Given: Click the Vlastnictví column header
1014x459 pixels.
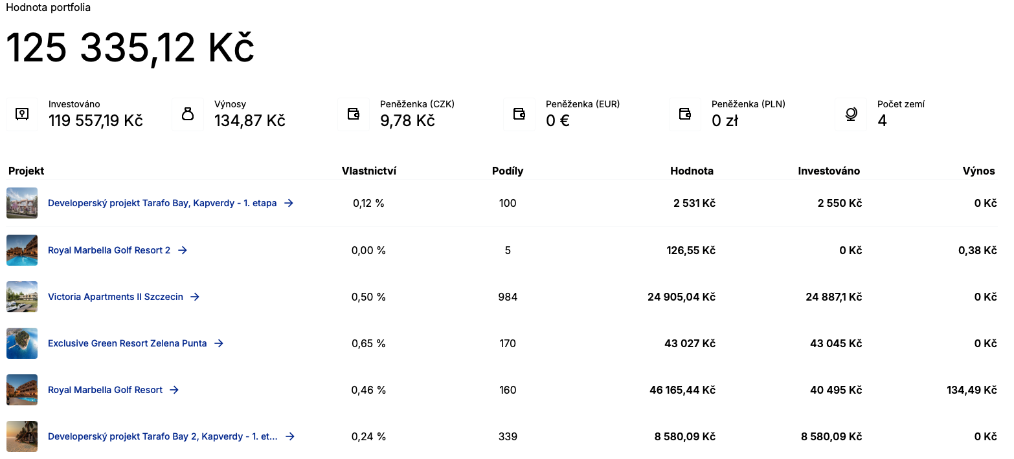Looking at the screenshot, I should pyautogui.click(x=369, y=171).
